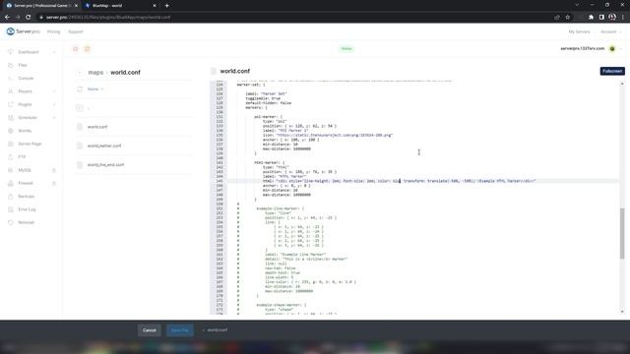The image size is (630, 354).
Task: Place cursor in HTML marker line 145
Action: (400, 181)
